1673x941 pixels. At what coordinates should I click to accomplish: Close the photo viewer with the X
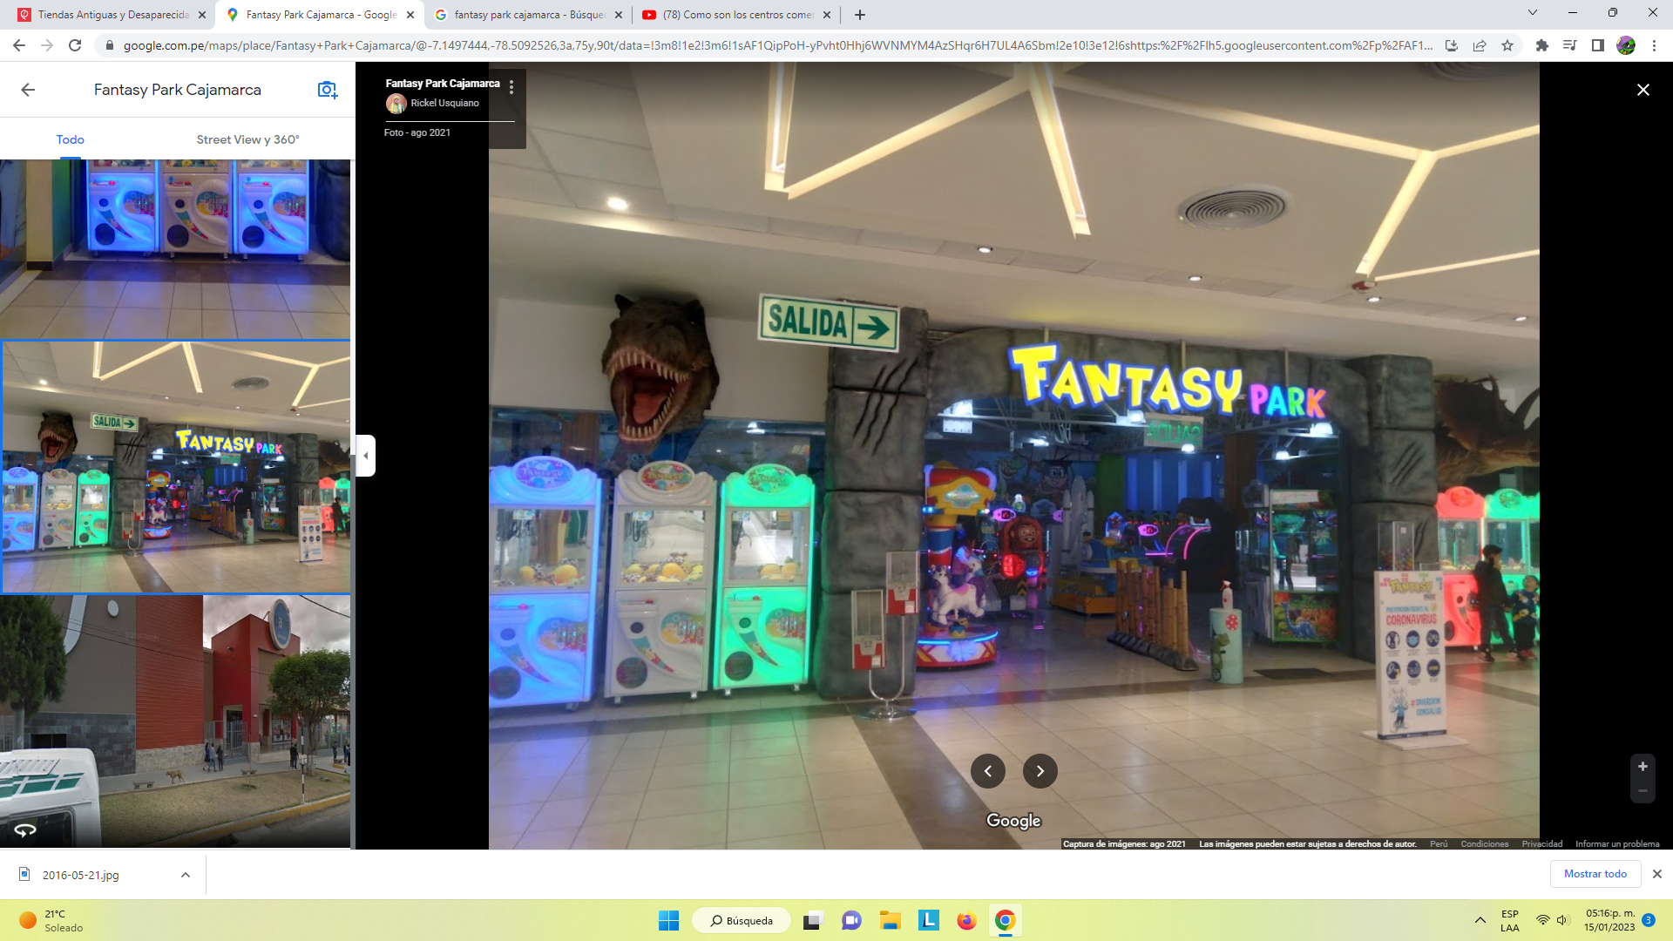(x=1643, y=90)
